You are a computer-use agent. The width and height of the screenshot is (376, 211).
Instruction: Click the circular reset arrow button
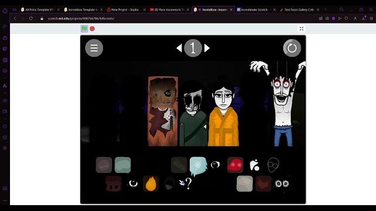tap(292, 48)
